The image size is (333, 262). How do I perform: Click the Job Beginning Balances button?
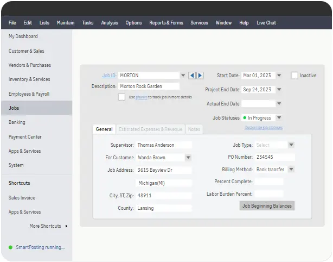[267, 206]
